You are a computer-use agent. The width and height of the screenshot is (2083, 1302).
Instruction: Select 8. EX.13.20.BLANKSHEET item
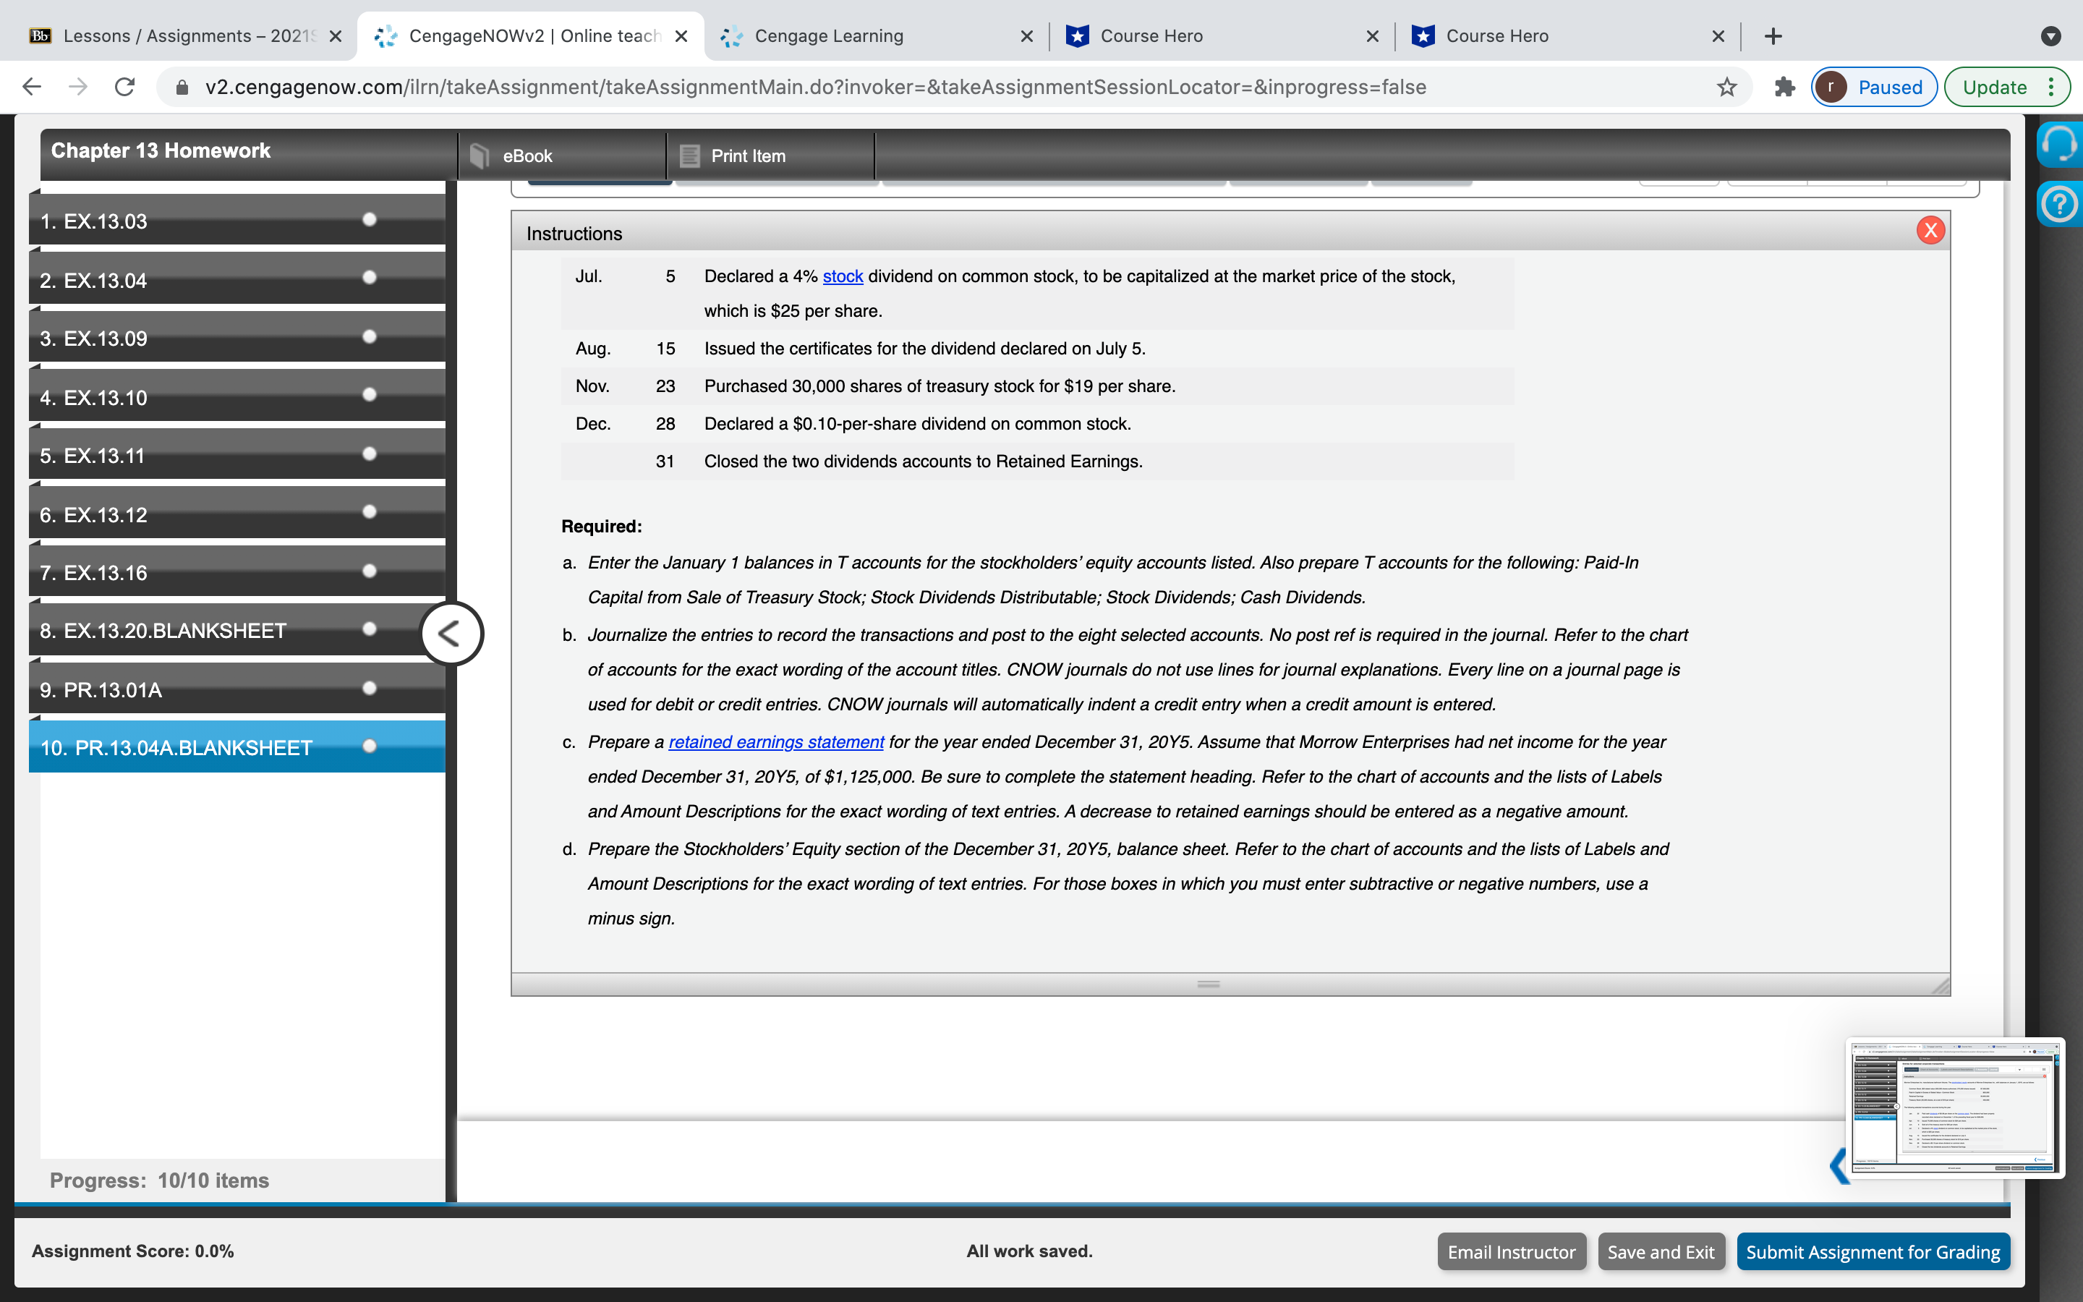pyautogui.click(x=163, y=631)
